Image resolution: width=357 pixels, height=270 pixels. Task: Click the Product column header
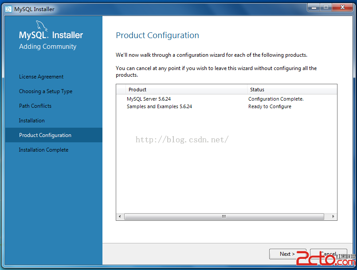click(x=186, y=90)
